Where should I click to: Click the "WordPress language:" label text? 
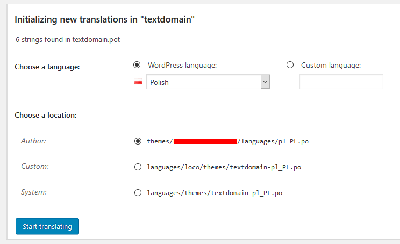coord(182,65)
